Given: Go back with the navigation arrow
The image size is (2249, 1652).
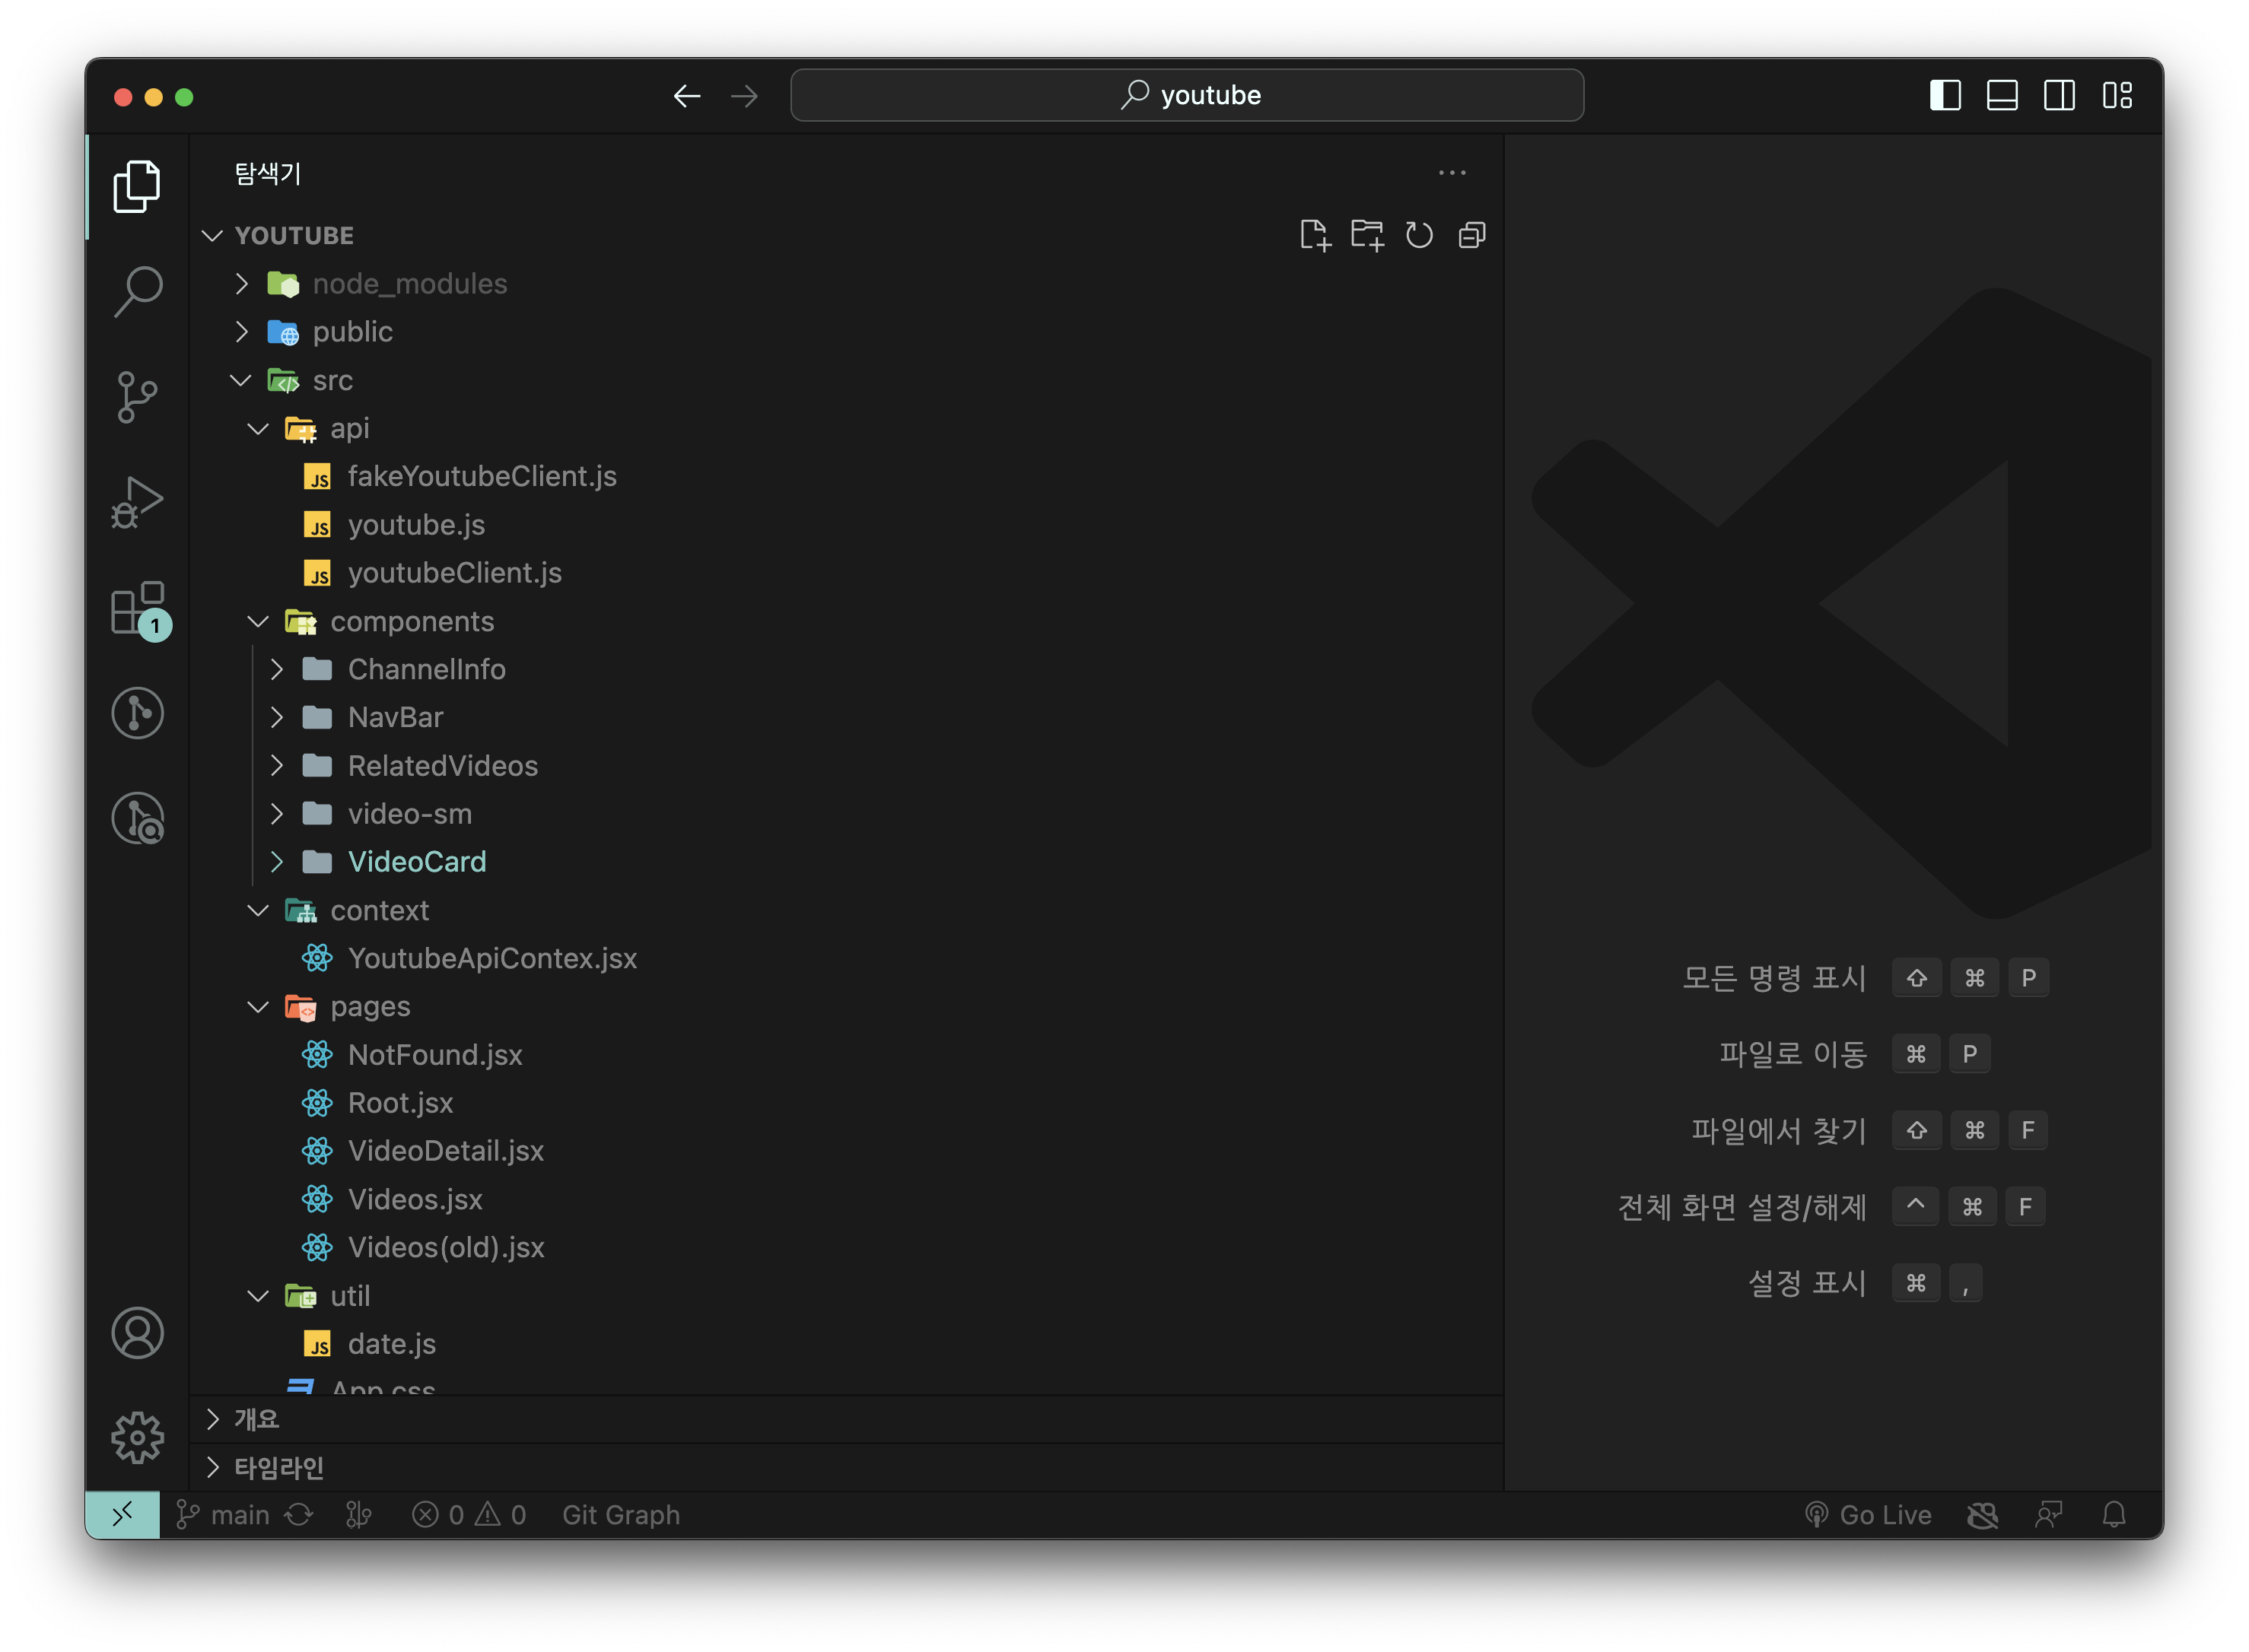Looking at the screenshot, I should [x=686, y=96].
